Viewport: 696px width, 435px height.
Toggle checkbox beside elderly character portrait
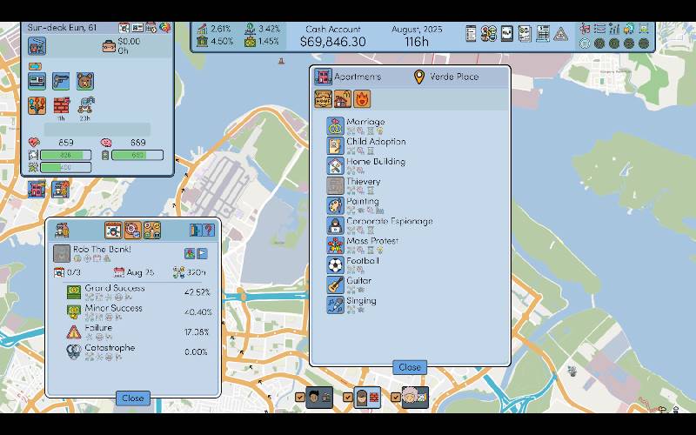coord(395,398)
